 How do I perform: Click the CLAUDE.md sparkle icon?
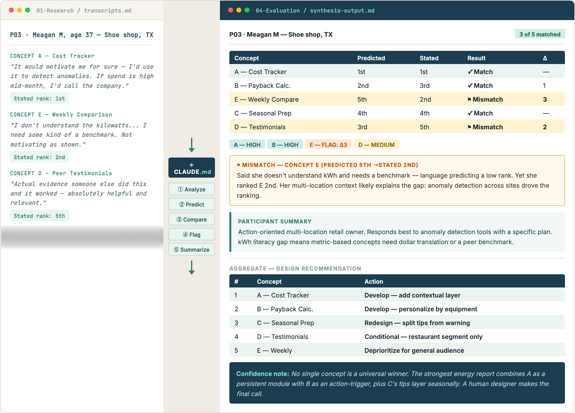pos(191,165)
